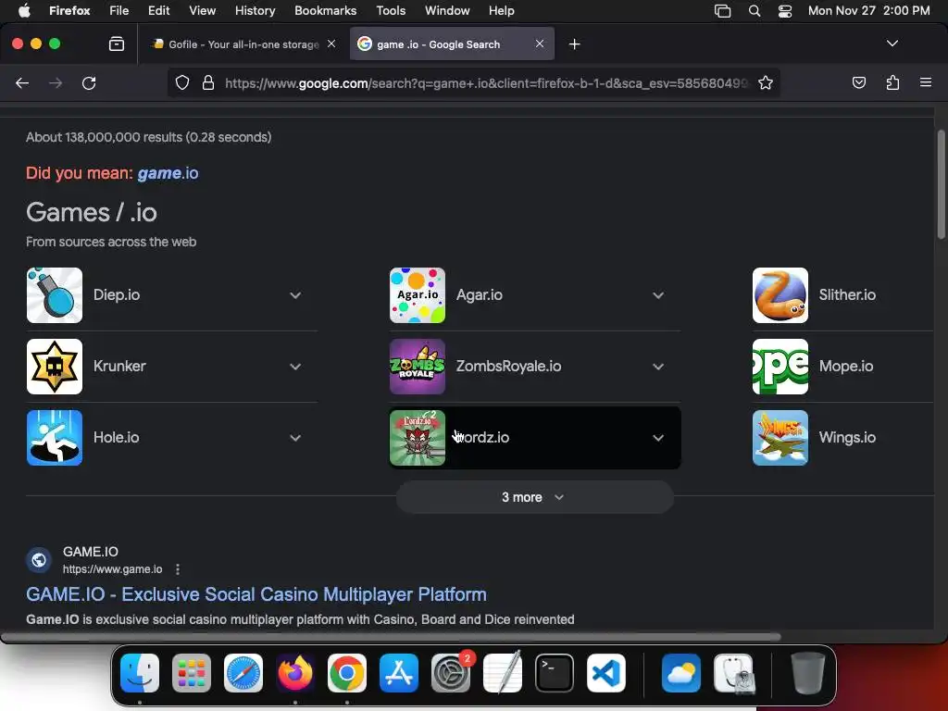Open Finder from the Dock
The height and width of the screenshot is (711, 948).
140,673
